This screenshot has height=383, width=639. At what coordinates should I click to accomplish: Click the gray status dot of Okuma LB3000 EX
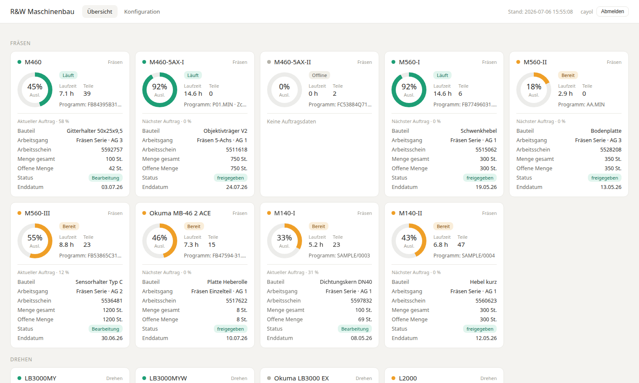pos(269,378)
